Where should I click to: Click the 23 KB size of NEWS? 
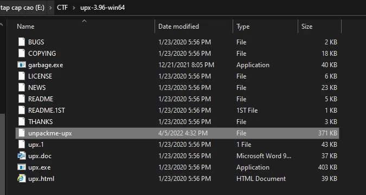pyautogui.click(x=329, y=87)
